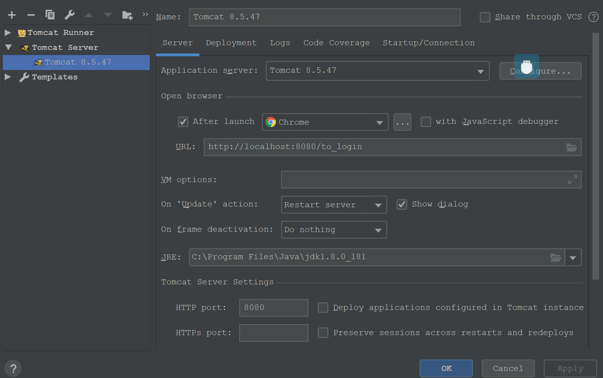
Task: Remove configuration with minus icon
Action: click(x=31, y=15)
